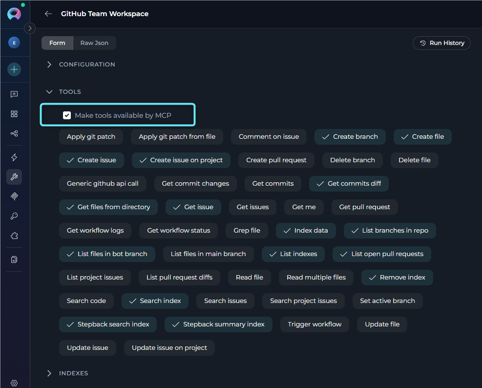Enable the Search code tool
The height and width of the screenshot is (388, 482).
[x=86, y=301]
